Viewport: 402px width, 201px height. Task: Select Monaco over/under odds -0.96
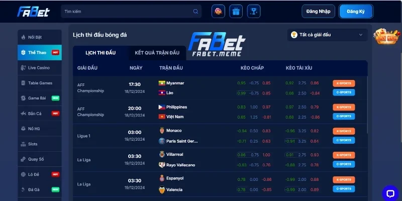coord(290,131)
